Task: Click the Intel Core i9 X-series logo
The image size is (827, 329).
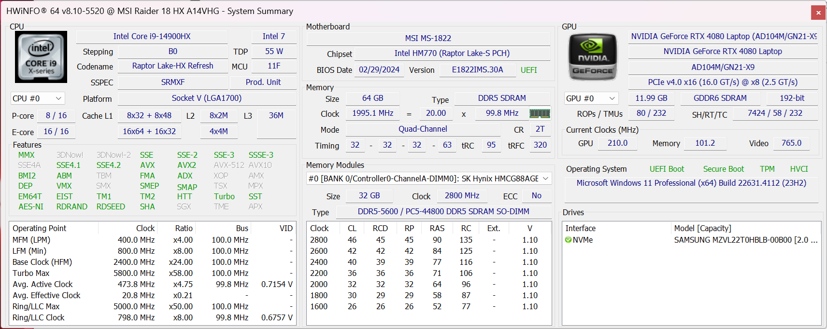Action: pyautogui.click(x=41, y=57)
